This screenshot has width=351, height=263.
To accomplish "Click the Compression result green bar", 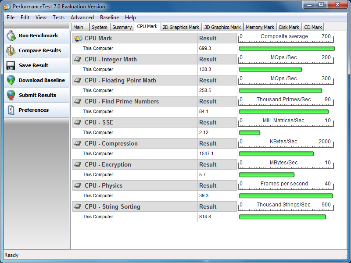I will (276, 153).
